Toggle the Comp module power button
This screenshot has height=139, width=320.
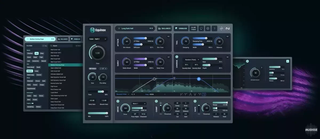157,101
